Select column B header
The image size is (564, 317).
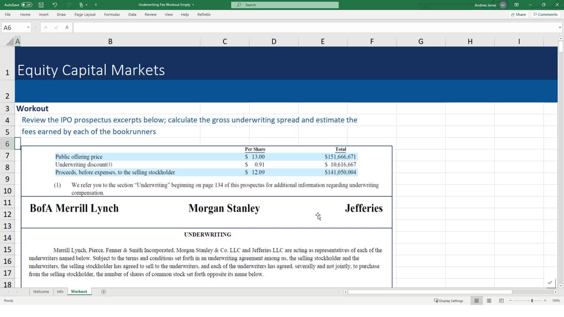pyautogui.click(x=110, y=41)
